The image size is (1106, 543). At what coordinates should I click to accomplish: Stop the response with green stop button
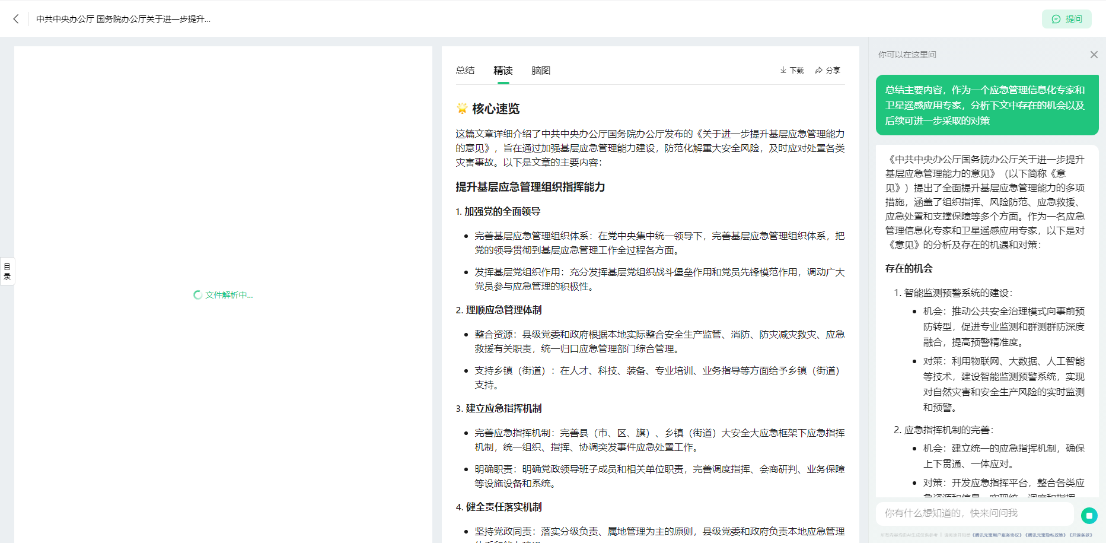point(1089,516)
